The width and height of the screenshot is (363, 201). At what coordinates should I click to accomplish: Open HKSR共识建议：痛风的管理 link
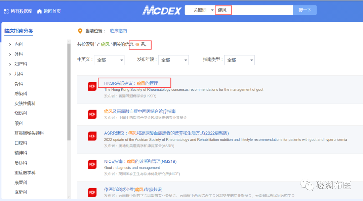(131, 83)
